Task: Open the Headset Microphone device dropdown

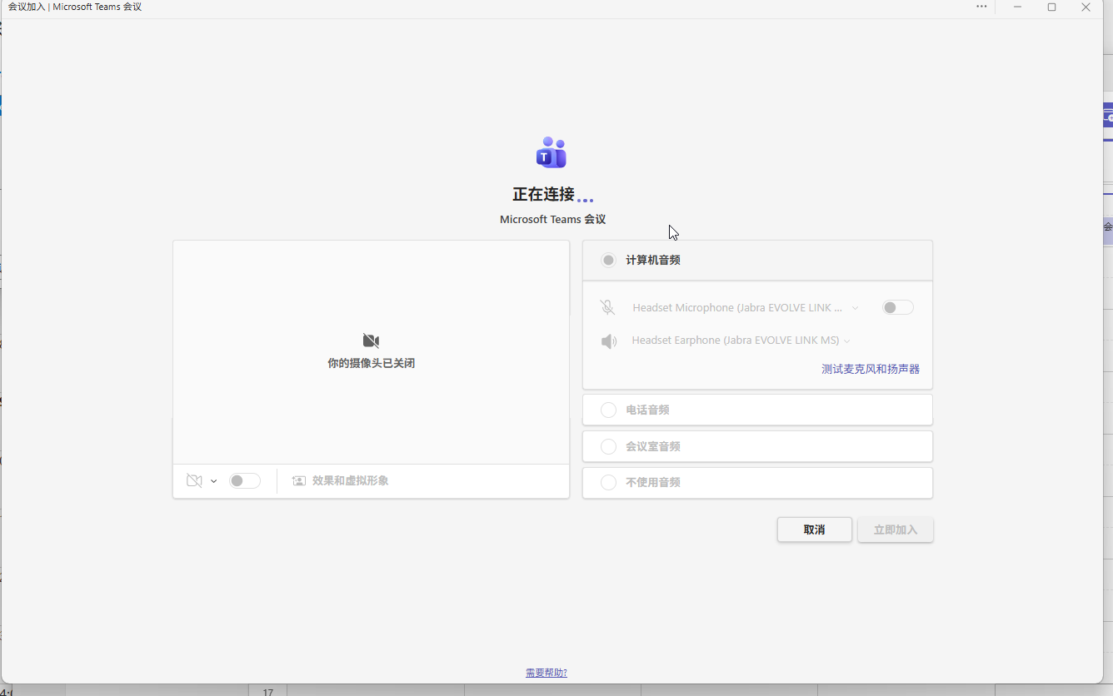Action: click(x=746, y=308)
